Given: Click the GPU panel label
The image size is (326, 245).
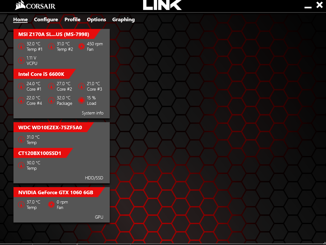Looking at the screenshot, I should pyautogui.click(x=99, y=217).
